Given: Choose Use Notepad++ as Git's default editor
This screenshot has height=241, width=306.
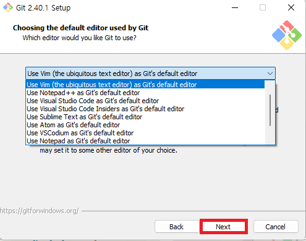Looking at the screenshot, I should click(x=145, y=93).
